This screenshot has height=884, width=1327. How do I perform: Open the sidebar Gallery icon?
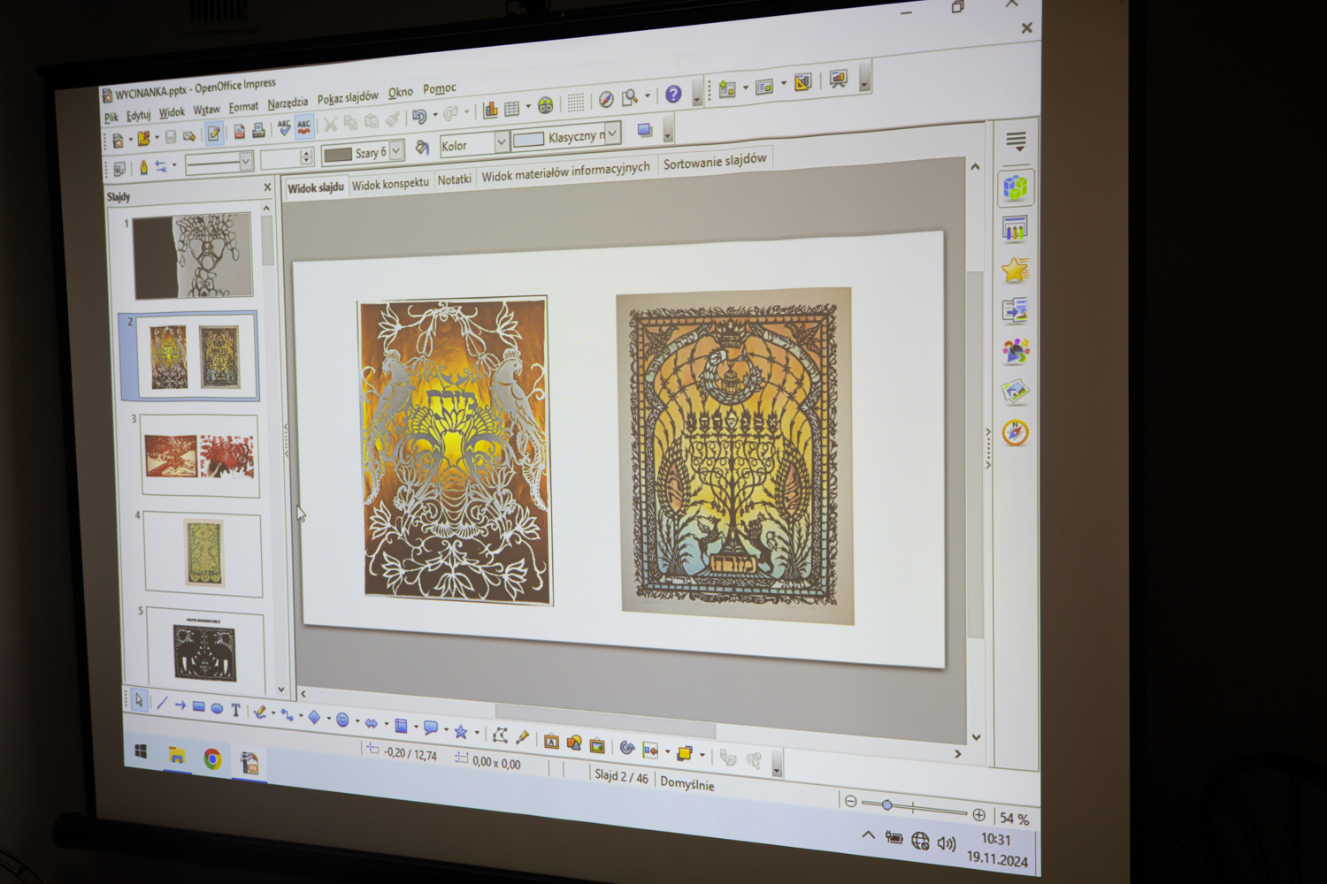(x=1016, y=392)
